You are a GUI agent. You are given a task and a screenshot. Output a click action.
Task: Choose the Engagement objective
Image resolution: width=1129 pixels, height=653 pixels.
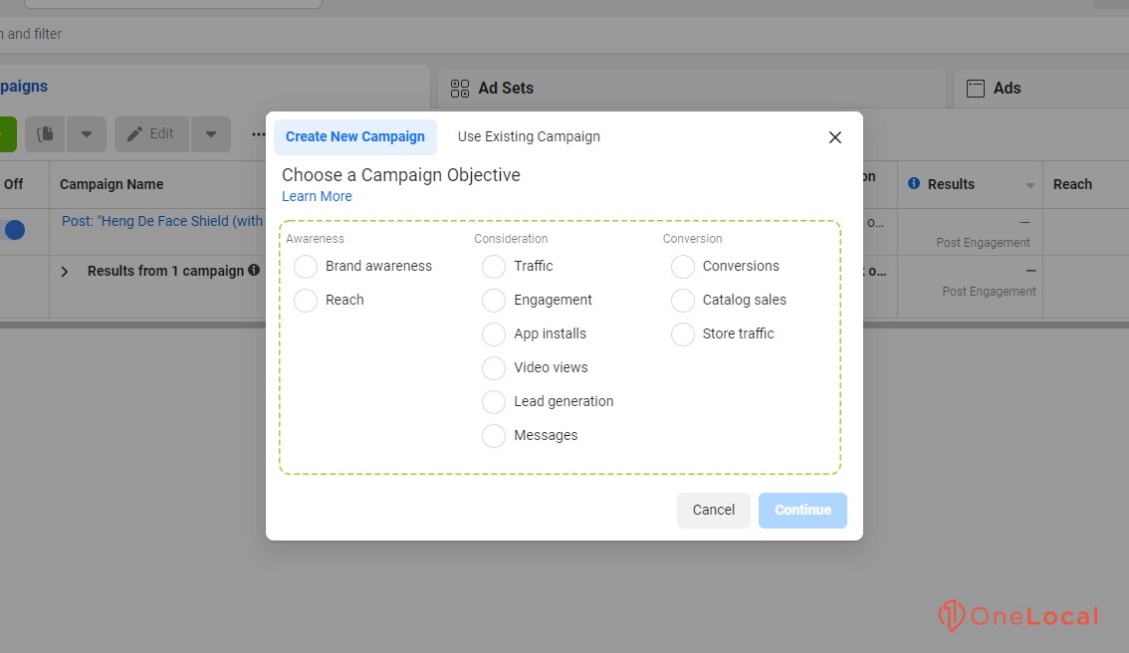click(x=494, y=301)
